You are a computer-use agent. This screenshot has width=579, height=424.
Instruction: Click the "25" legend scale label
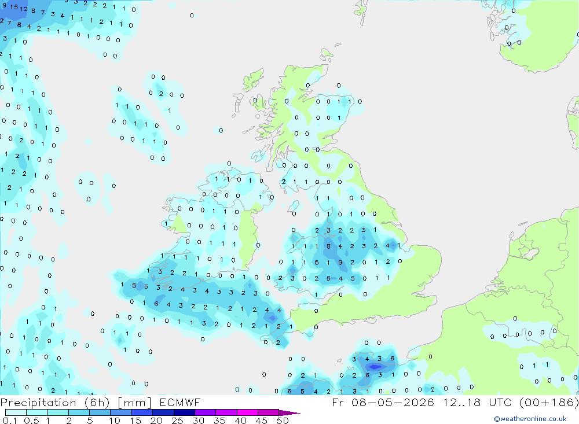177,421
